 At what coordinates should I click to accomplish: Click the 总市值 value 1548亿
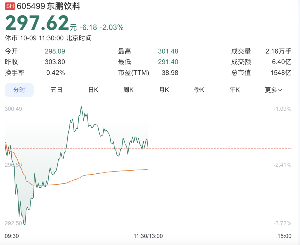pyautogui.click(x=281, y=73)
